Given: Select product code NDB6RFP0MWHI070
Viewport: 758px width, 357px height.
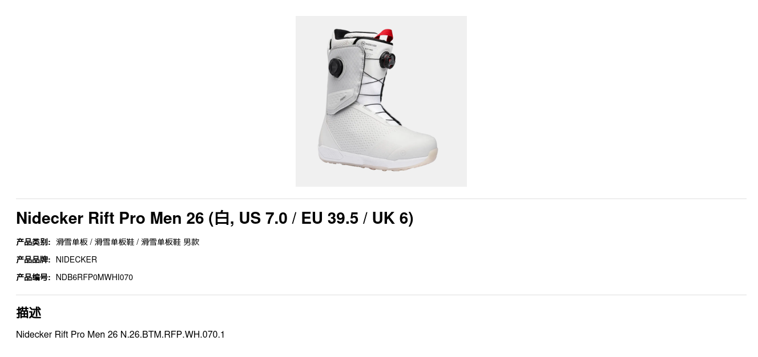Looking at the screenshot, I should tap(94, 277).
